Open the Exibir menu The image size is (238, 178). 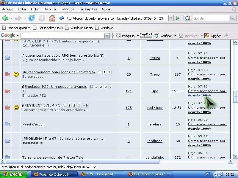[x=35, y=9]
